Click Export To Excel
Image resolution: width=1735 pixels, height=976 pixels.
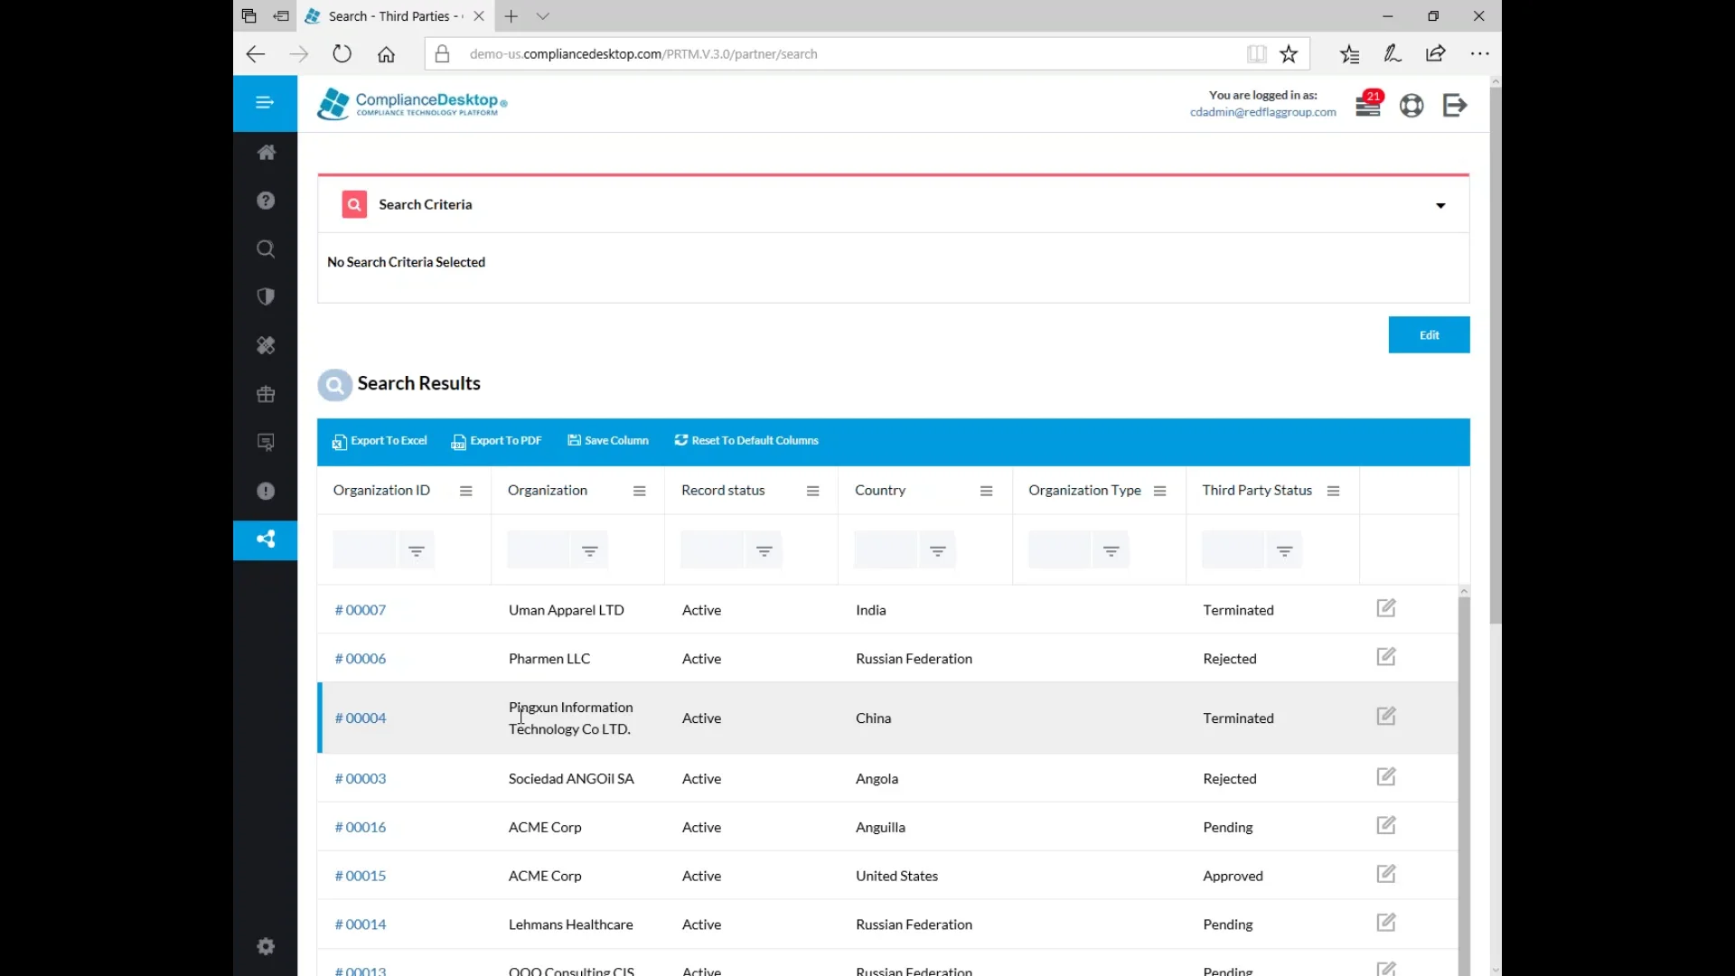point(380,441)
